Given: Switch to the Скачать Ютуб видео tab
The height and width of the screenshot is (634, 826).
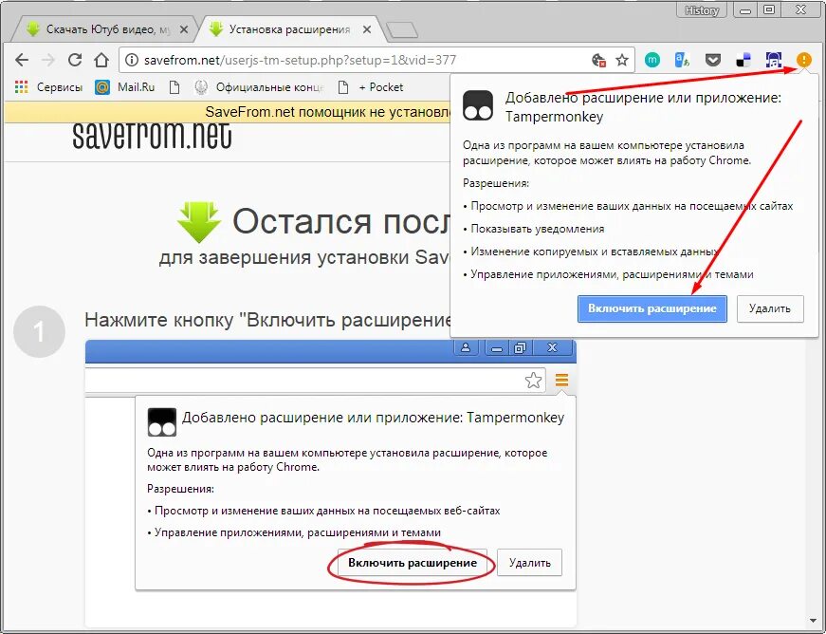Looking at the screenshot, I should coord(105,29).
